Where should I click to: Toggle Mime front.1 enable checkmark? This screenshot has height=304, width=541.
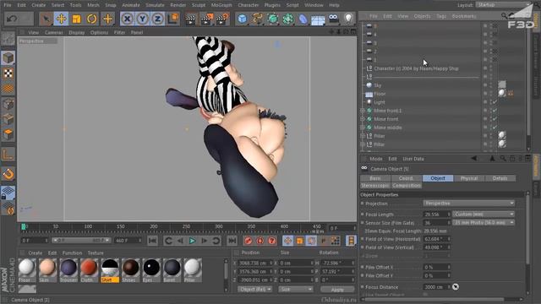(495, 111)
